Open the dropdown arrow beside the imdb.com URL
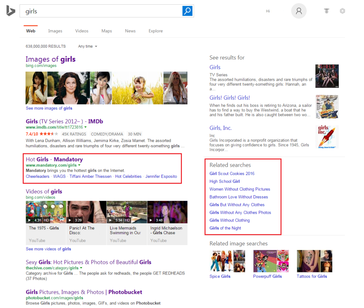This screenshot has width=364, height=308. pyautogui.click(x=86, y=127)
